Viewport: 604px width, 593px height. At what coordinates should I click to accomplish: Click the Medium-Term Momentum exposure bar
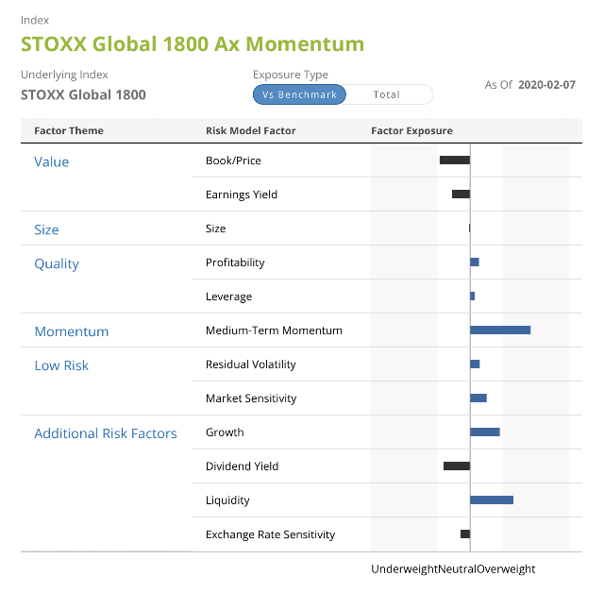point(500,330)
